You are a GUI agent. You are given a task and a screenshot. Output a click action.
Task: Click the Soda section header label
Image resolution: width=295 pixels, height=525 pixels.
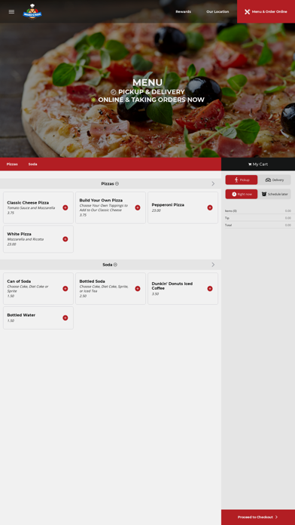pos(108,265)
